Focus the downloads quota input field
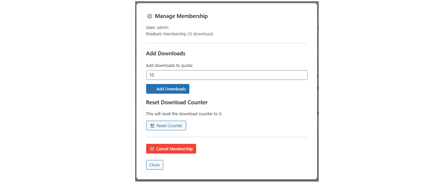 (226, 75)
